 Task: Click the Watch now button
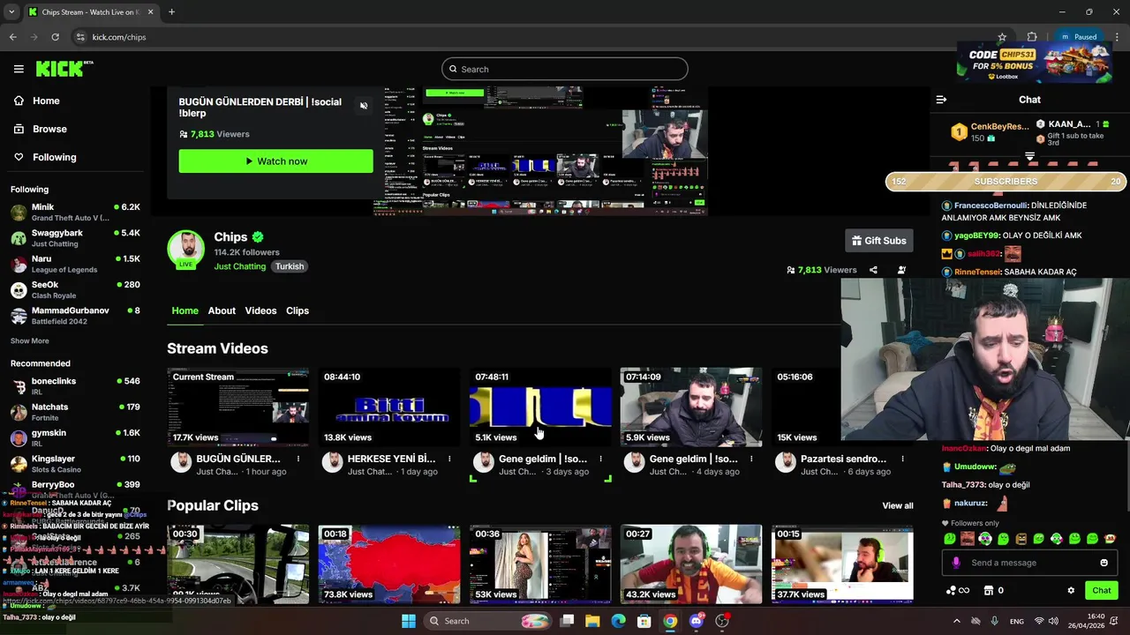click(275, 161)
